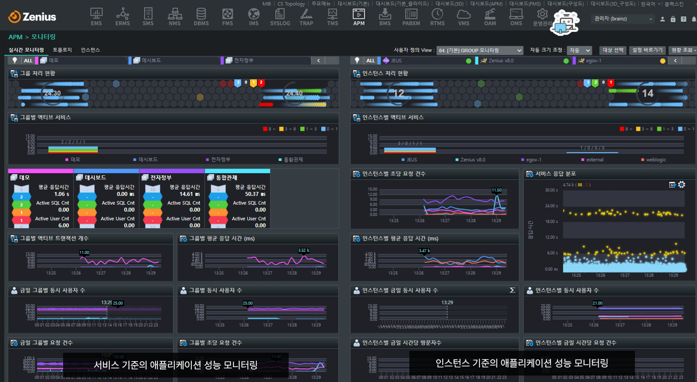The image size is (697, 382).
Task: Toggle the lightbulb icon beside group ALL
Action: (14, 61)
